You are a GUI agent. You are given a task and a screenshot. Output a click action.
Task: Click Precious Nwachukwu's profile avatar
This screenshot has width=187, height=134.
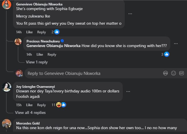(x=18, y=42)
